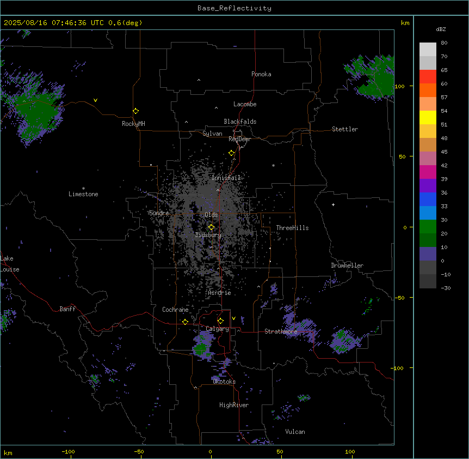Click the purple 10 dBZ legend swatch
Image resolution: width=469 pixels, height=459 pixels.
point(428,254)
